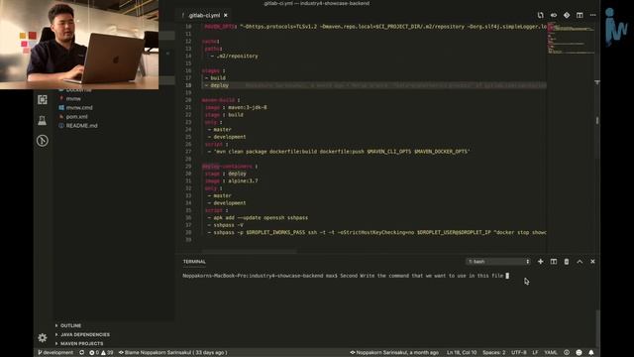Screen dimensions: 634x357
Task: Open the notifications bell in status bar
Action: (x=591, y=353)
